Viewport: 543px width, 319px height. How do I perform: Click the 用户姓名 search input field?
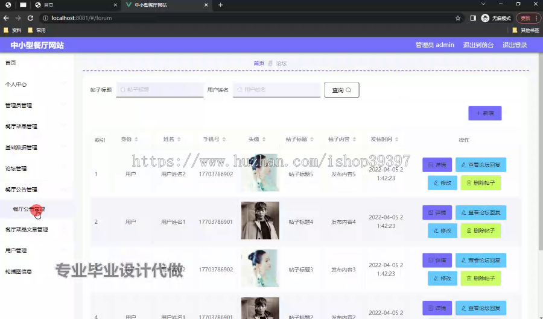coord(276,90)
